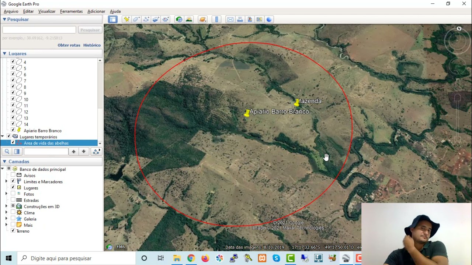Click the 'Obter rotas' link
The width and height of the screenshot is (472, 265).
point(69,45)
